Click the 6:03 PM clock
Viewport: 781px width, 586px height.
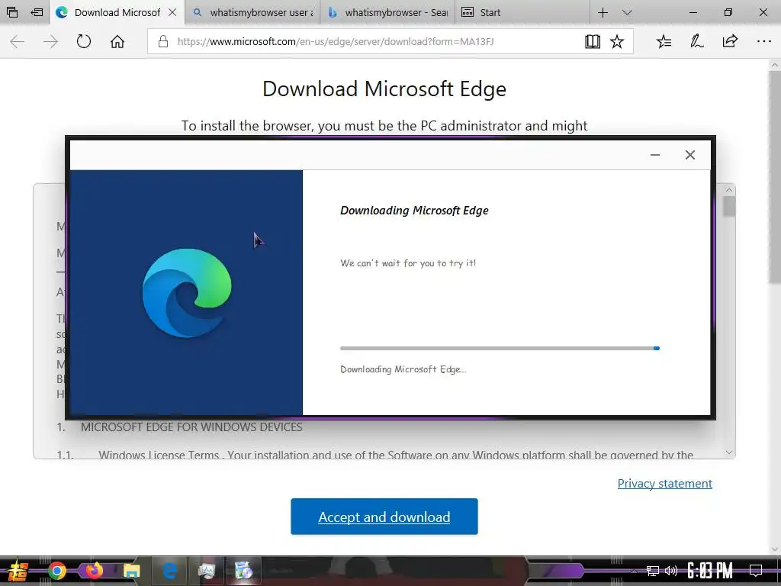[710, 571]
